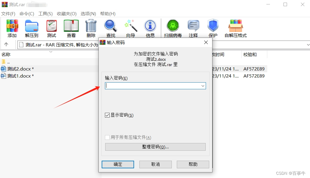The image size is (310, 178).
Task: Open the 工具(S) menu
Action: (45, 14)
